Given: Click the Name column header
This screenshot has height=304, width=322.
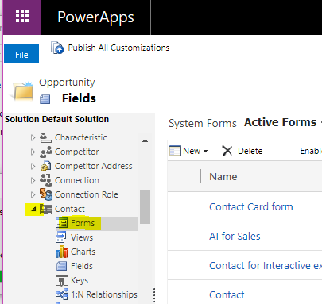Looking at the screenshot, I should (x=223, y=177).
